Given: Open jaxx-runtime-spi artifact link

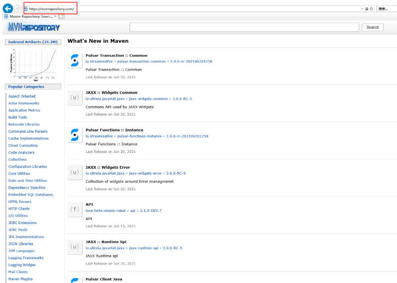Looking at the screenshot, I should [x=144, y=248].
